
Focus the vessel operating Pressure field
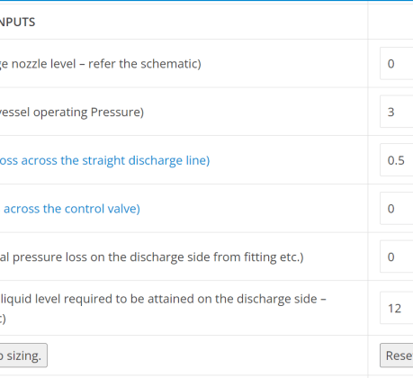397,112
